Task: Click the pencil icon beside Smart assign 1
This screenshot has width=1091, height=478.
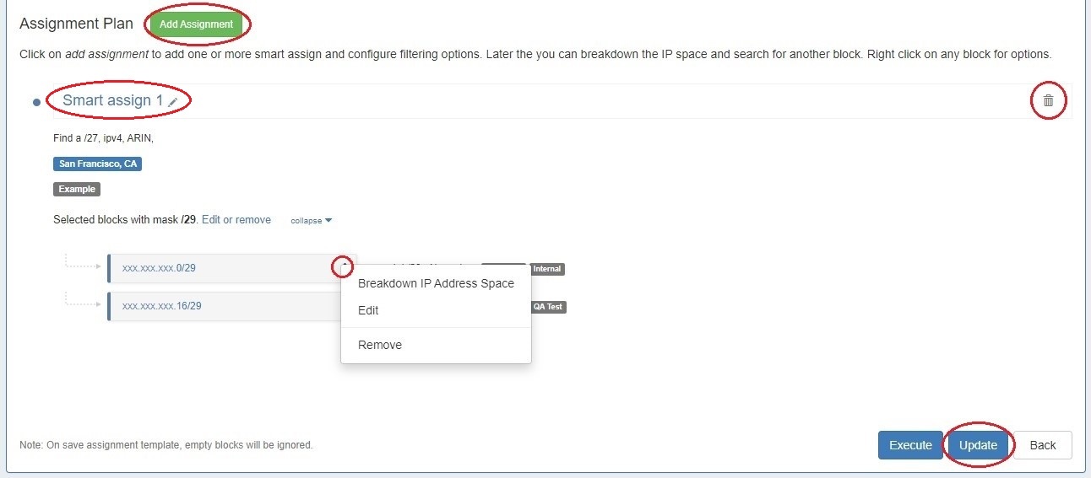Action: pos(173,101)
